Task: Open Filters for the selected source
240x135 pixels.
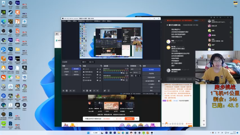Action: click(x=91, y=62)
